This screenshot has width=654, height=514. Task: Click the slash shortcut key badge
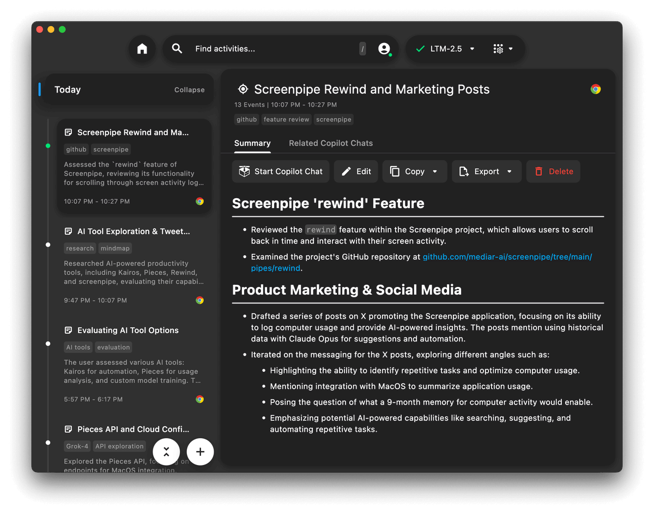coord(362,49)
